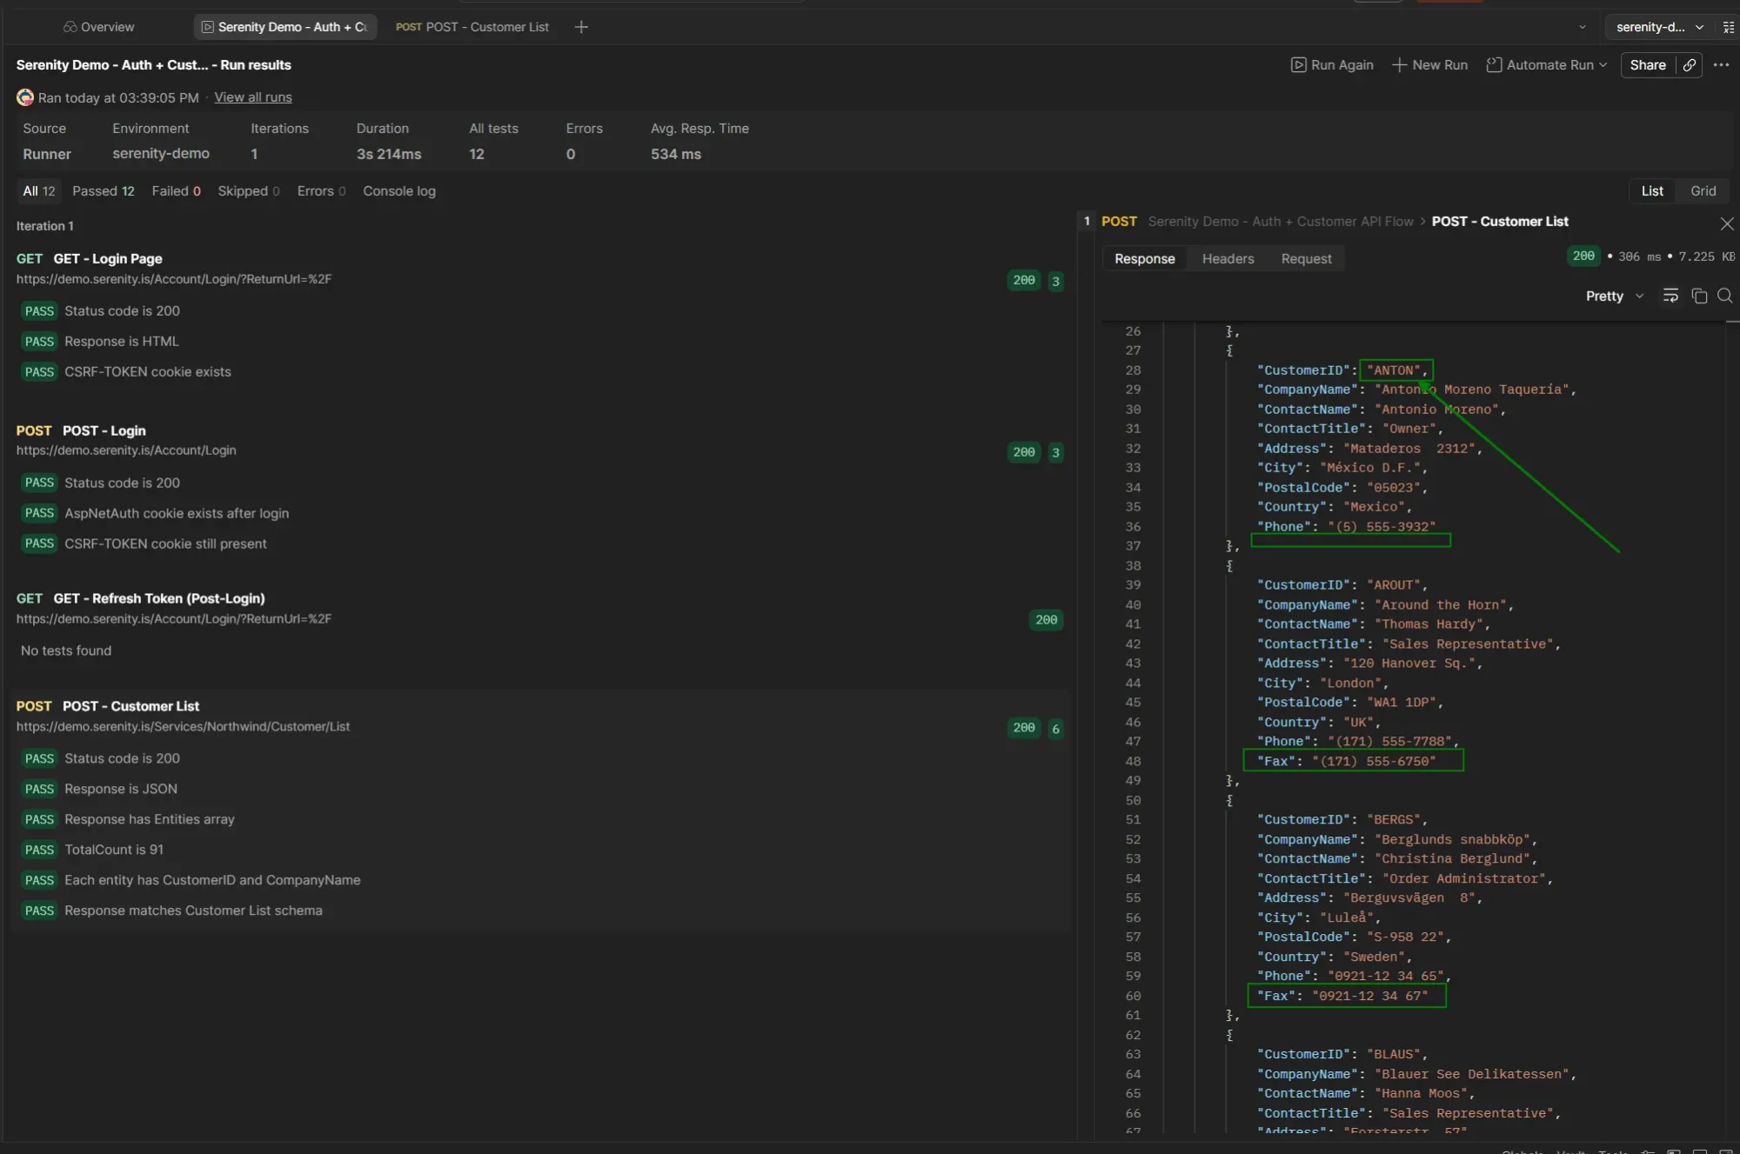Click the copy link icon beside Share
This screenshot has height=1154, width=1740.
(1689, 65)
